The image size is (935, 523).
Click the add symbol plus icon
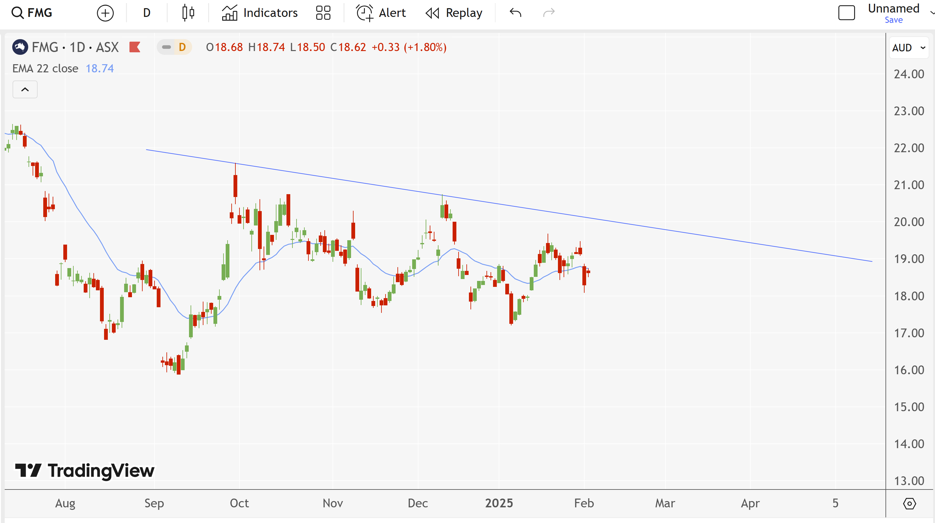click(x=105, y=13)
